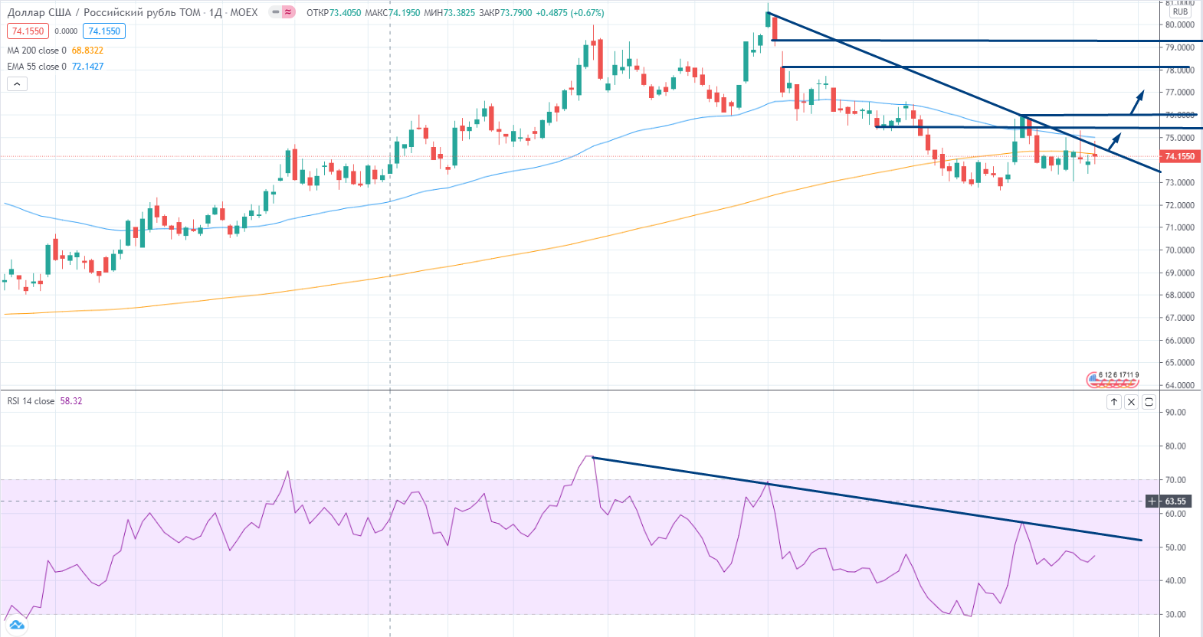Click the 79.0000 price scale label

[1180, 47]
